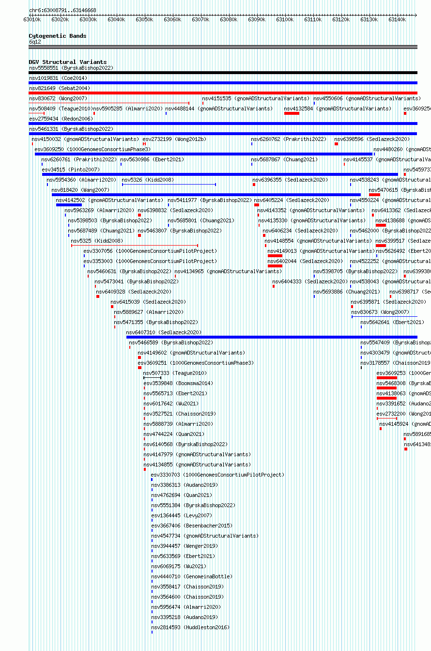Click the nsv6409328 (Sedlazeck2020) label
Viewport: 431px width, 651px height.
point(134,292)
